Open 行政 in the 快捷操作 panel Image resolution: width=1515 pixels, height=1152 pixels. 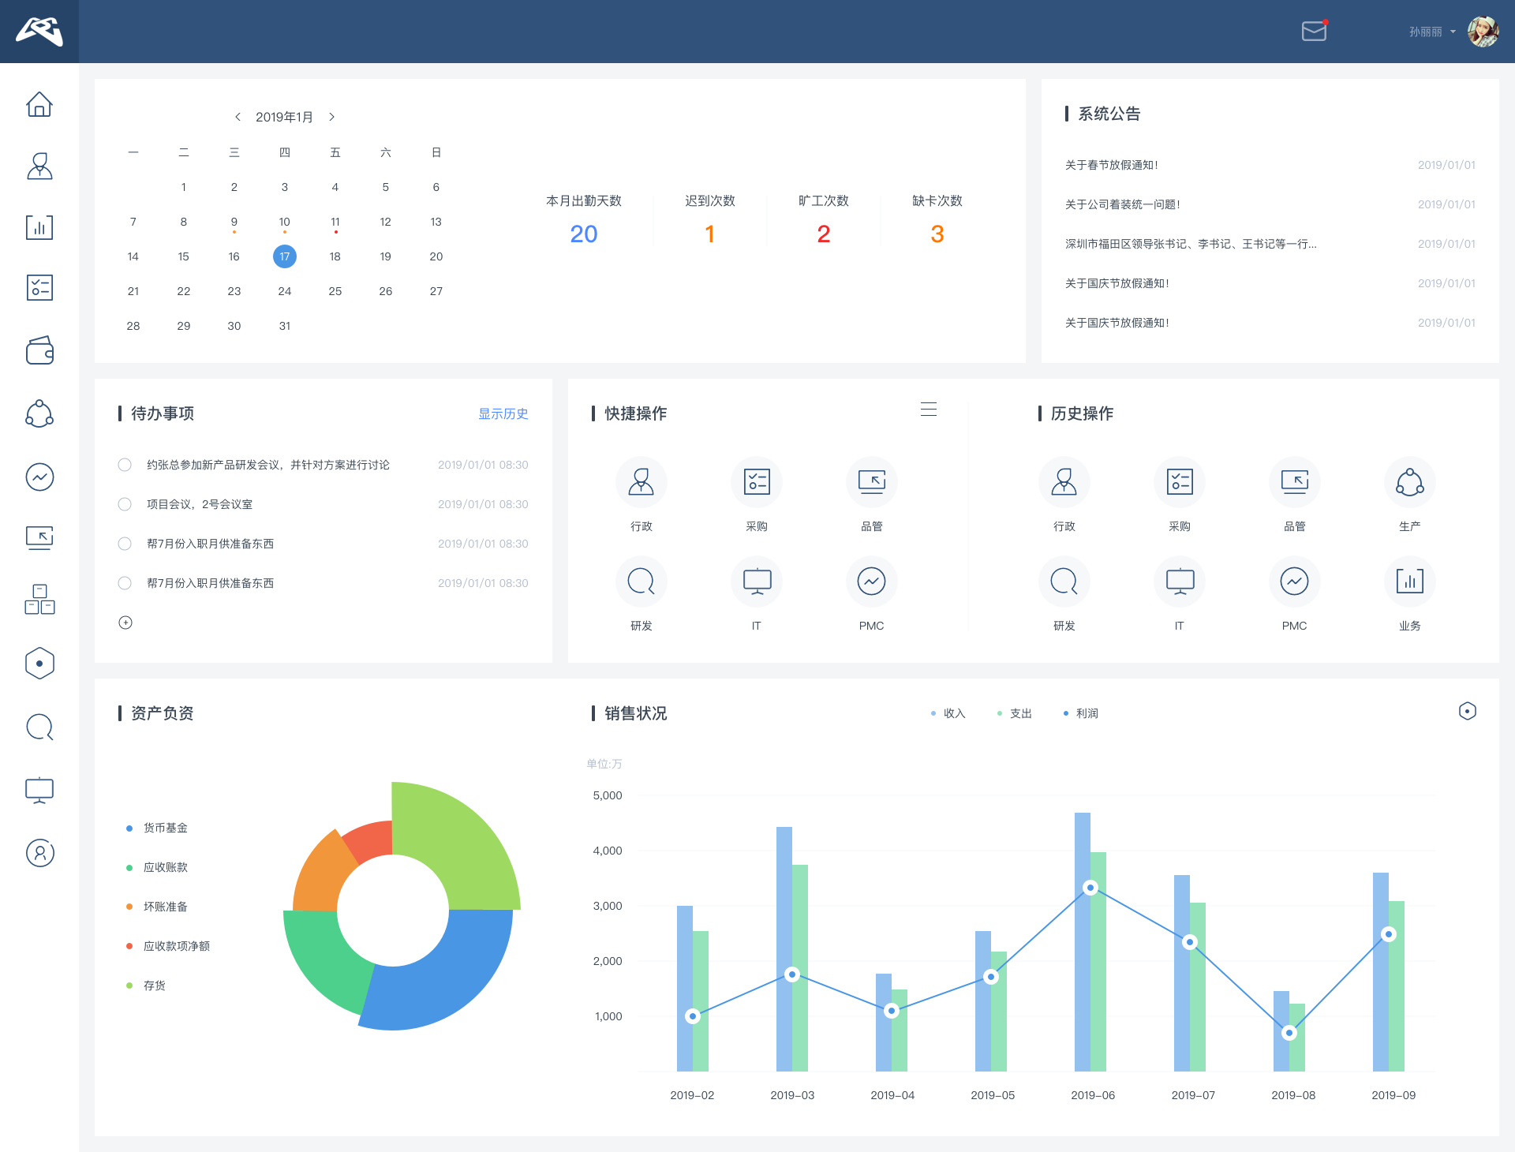(642, 495)
